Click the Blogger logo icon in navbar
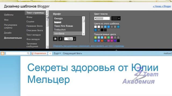The height and width of the screenshot is (96, 172). coord(2,53)
